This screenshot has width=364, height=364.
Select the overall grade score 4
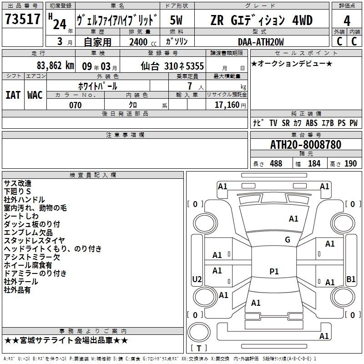[347, 20]
